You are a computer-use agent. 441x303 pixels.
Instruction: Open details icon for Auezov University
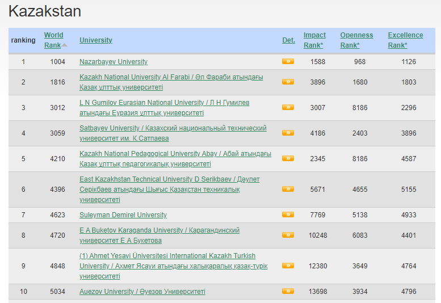pos(288,291)
